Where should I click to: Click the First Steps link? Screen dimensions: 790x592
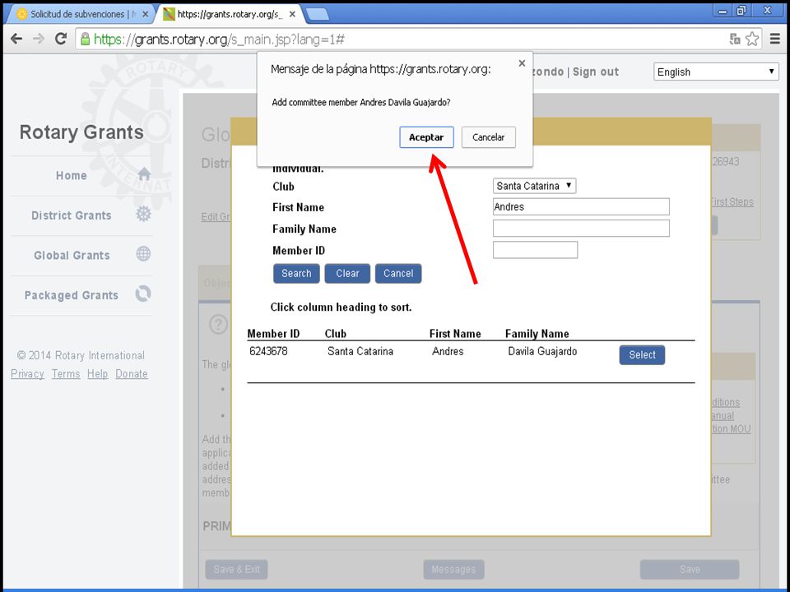point(732,202)
